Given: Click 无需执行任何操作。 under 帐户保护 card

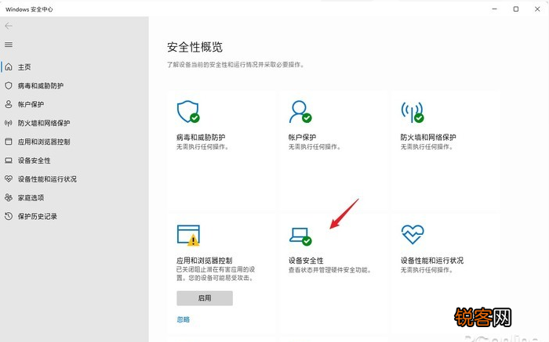Looking at the screenshot, I should [x=314, y=146].
